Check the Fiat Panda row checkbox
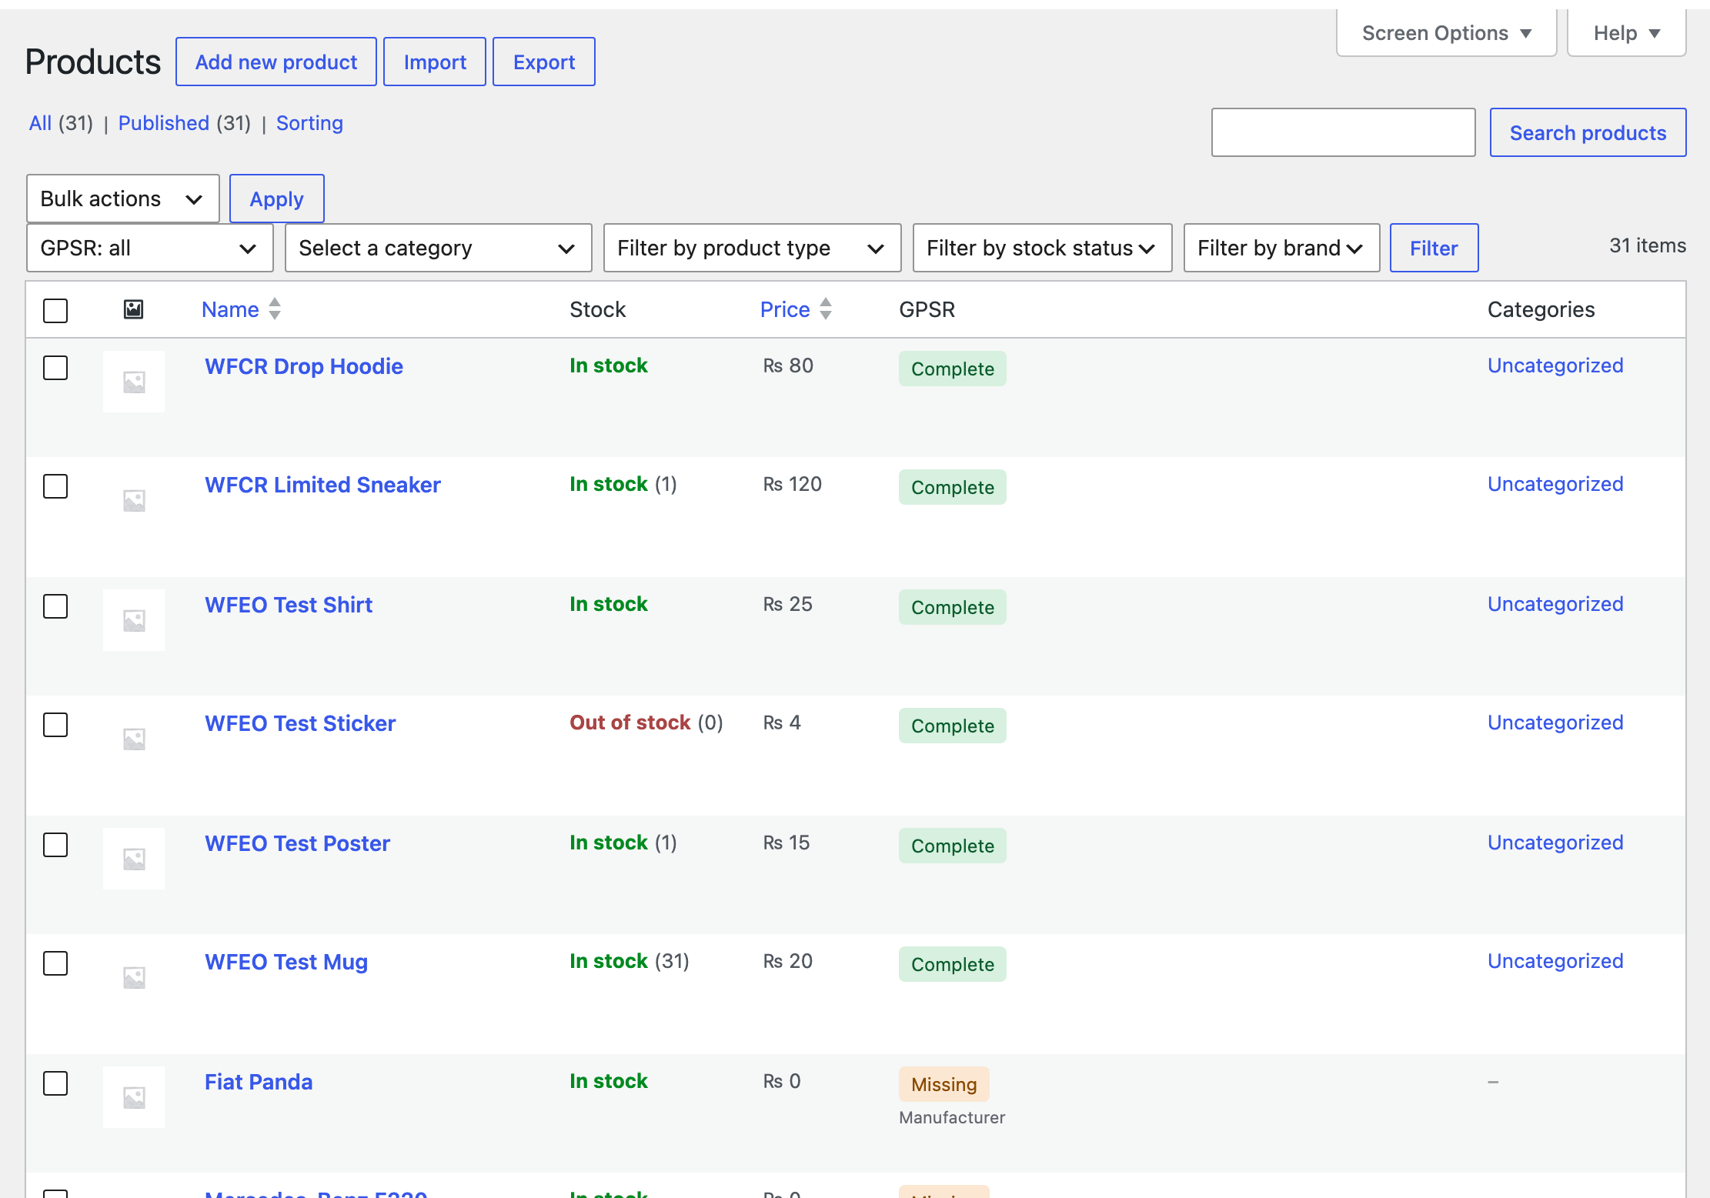Screen dimensions: 1710x1198 (x=55, y=1083)
